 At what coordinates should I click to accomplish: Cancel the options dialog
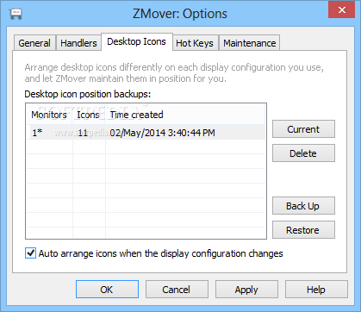177,290
